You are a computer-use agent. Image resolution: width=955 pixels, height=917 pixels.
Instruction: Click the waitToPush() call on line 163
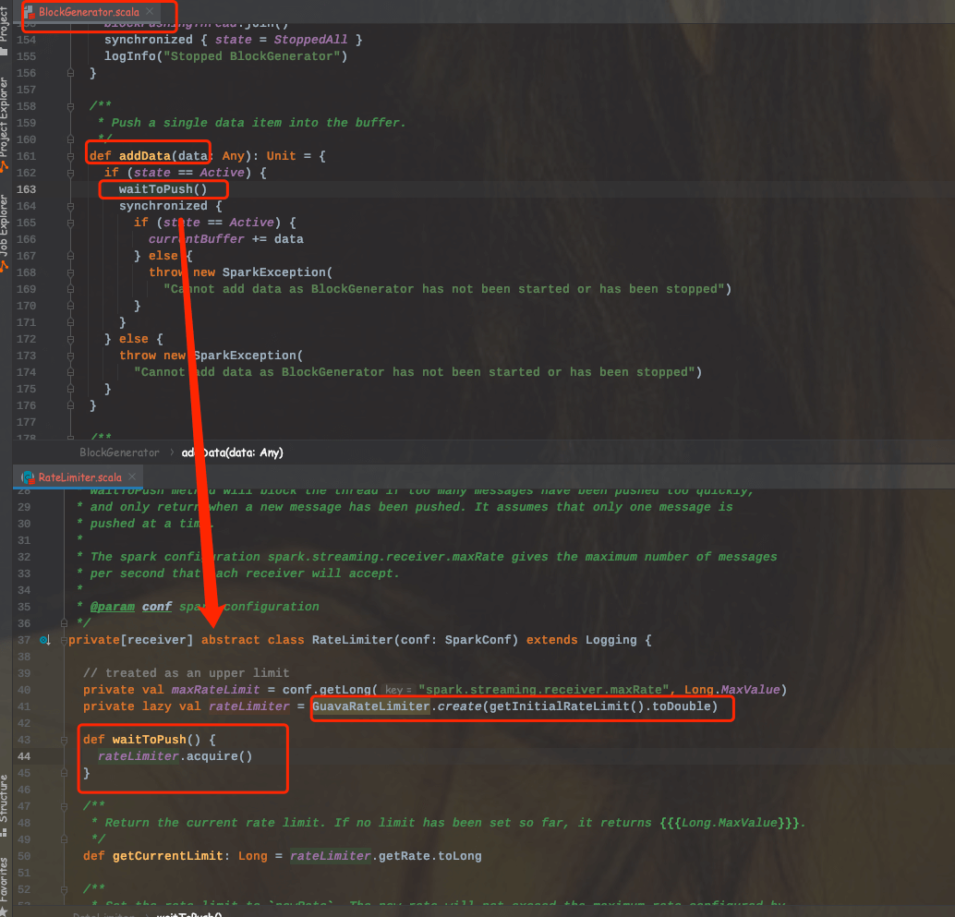pos(163,189)
